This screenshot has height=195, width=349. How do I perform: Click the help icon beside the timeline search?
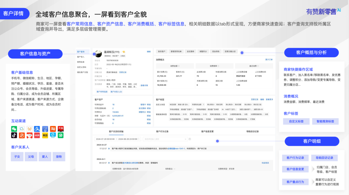point(190,139)
